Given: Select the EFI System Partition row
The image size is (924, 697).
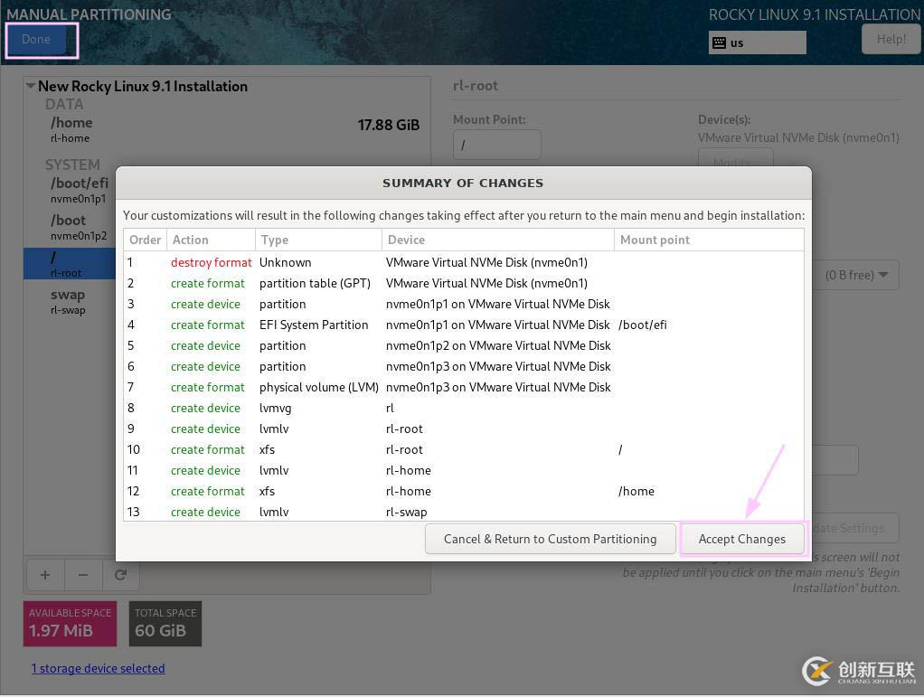Looking at the screenshot, I should [x=463, y=325].
